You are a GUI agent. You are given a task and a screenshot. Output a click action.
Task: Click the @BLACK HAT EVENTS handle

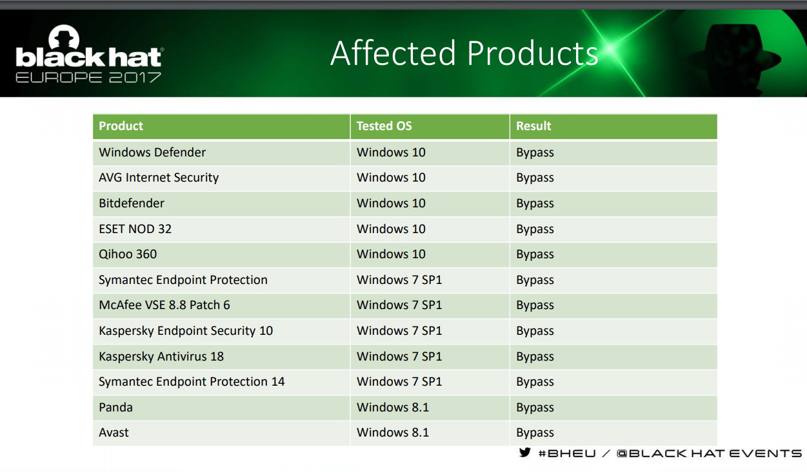click(x=709, y=453)
